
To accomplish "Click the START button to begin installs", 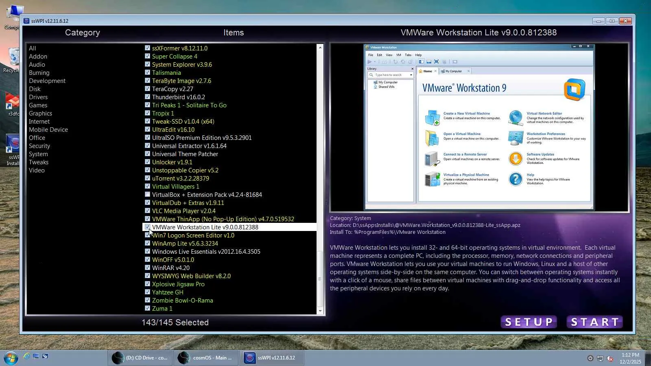I will click(594, 322).
